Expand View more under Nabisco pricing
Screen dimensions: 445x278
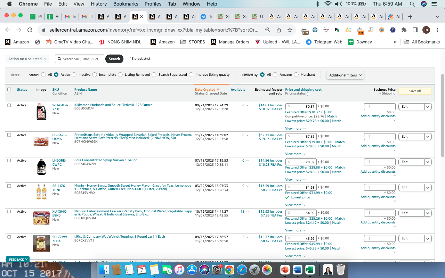[x=296, y=230]
